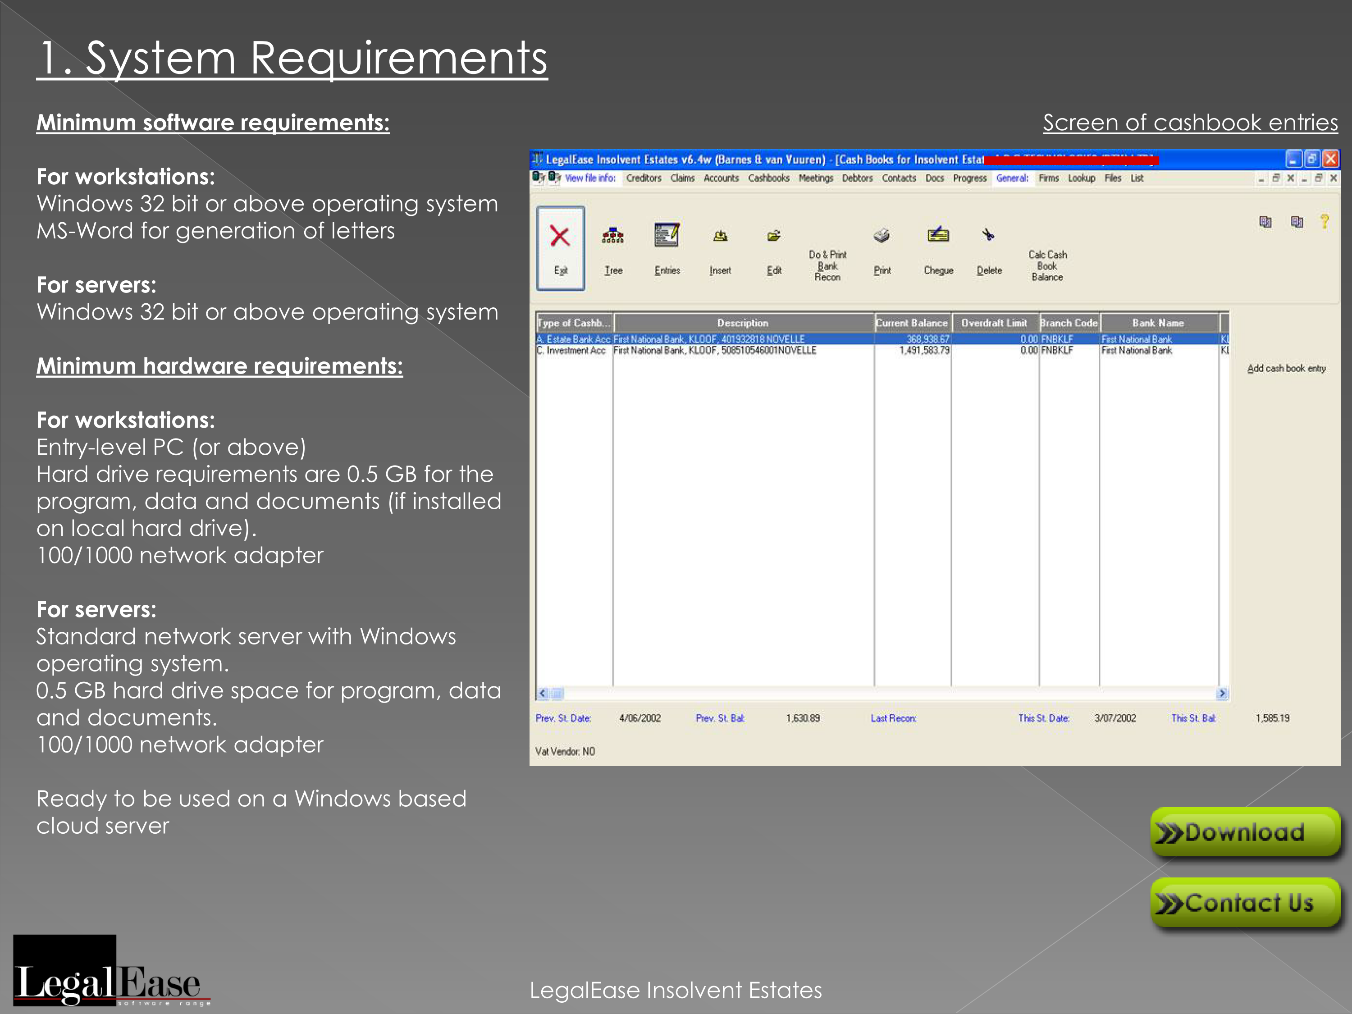The width and height of the screenshot is (1352, 1014).
Task: Open the Claims menu
Action: 682,178
